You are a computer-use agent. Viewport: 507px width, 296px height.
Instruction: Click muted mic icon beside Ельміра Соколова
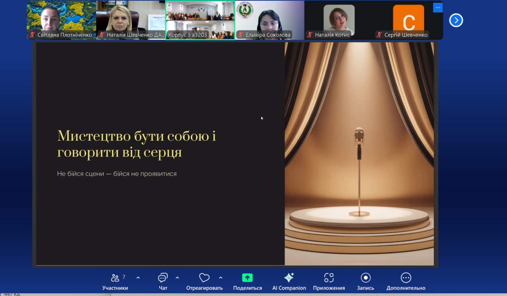[240, 35]
